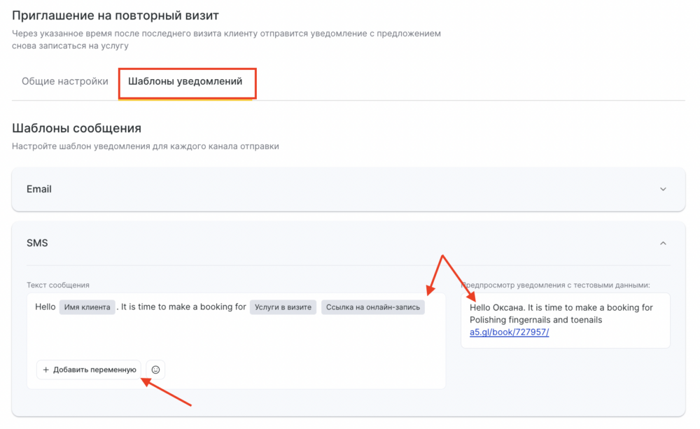Click the Предпросмотр уведомления preview label

pyautogui.click(x=555, y=285)
